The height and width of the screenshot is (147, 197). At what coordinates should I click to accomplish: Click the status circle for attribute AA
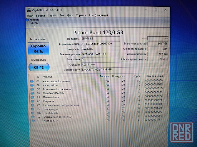(32, 97)
